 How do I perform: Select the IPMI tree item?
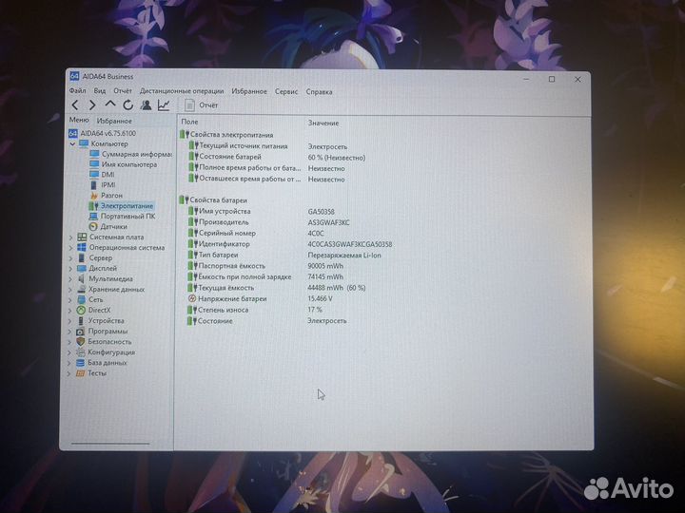(102, 185)
